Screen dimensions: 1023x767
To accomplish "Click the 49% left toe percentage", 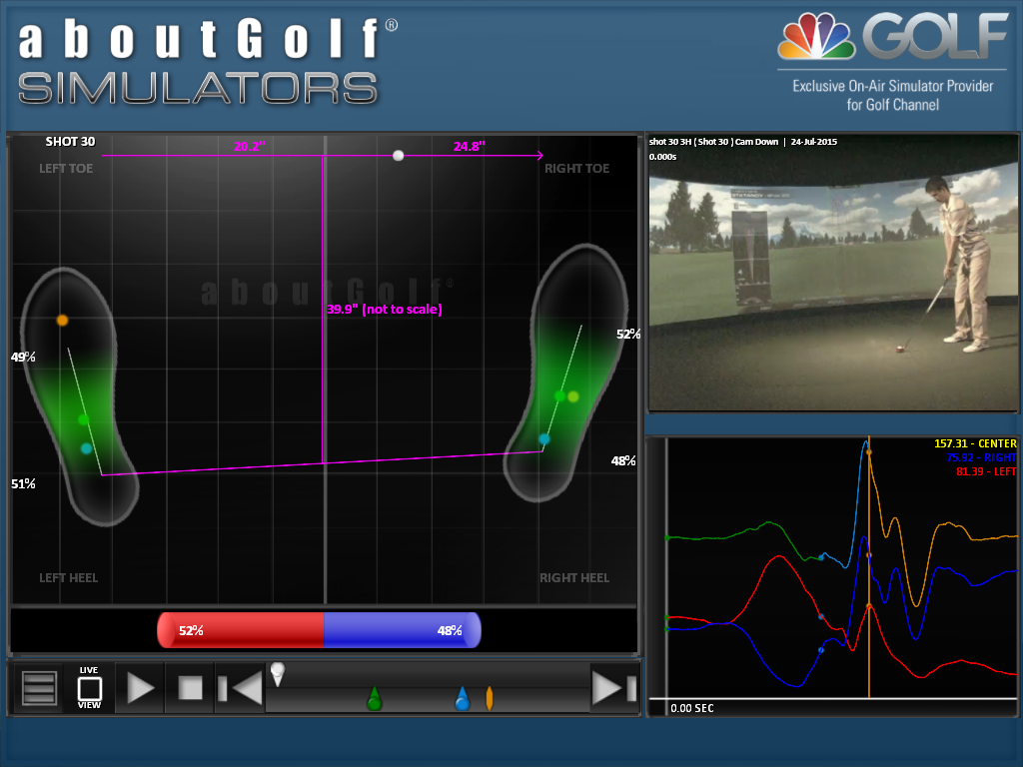I will click(x=23, y=357).
